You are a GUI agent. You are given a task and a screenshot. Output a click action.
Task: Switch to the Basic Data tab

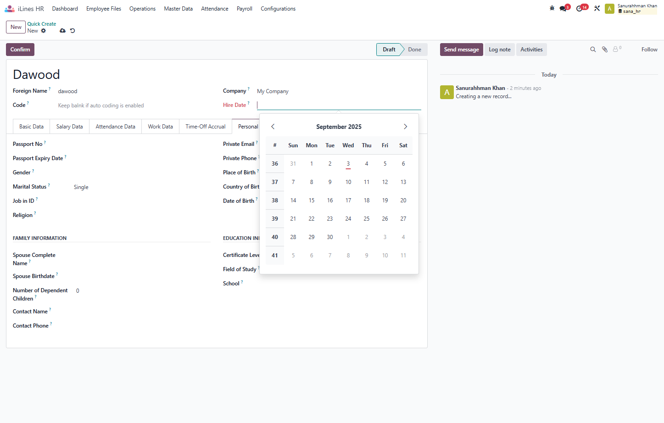pyautogui.click(x=32, y=127)
